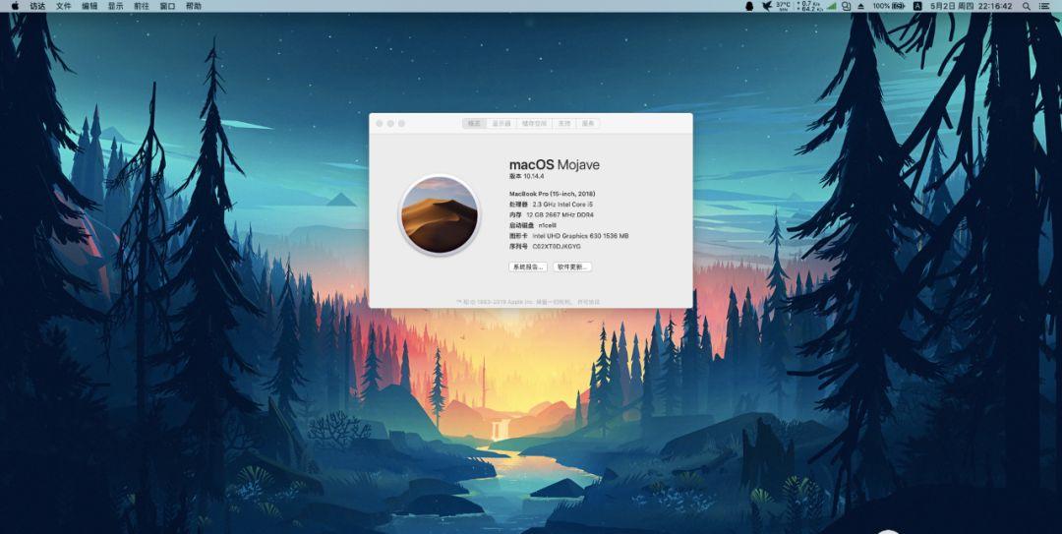Image resolution: width=1062 pixels, height=534 pixels.
Task: Switch to the 服务 tab
Action: pyautogui.click(x=588, y=123)
